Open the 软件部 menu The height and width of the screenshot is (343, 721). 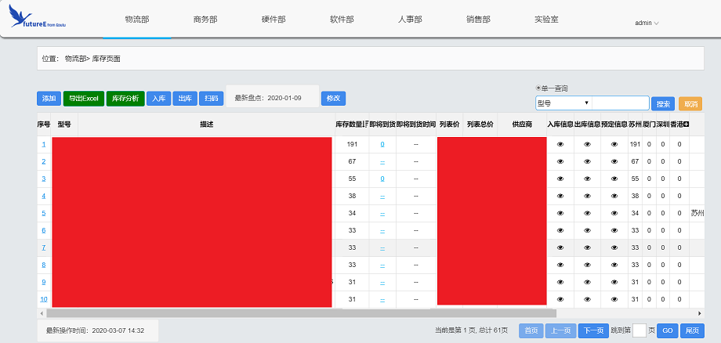(342, 19)
